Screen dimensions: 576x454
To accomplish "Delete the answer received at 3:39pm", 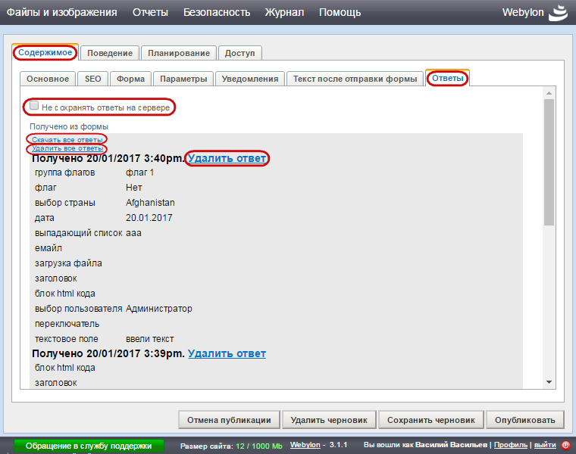I will [x=227, y=353].
